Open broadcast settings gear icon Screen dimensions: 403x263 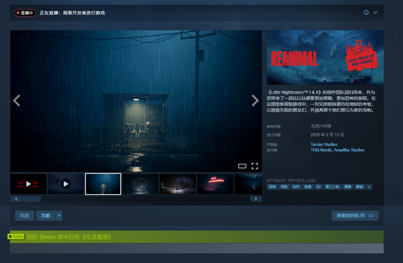(366, 12)
